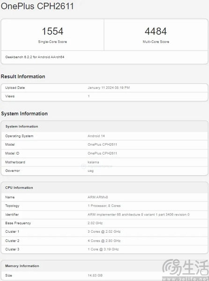Click the Single-Core Score label
The height and width of the screenshot is (281, 209).
click(x=52, y=42)
